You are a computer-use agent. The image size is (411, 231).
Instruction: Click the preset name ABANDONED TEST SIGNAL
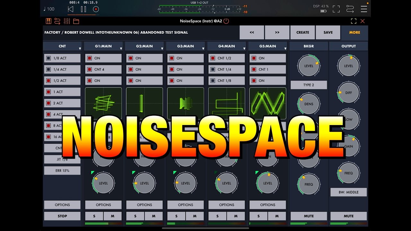pyautogui.click(x=164, y=32)
